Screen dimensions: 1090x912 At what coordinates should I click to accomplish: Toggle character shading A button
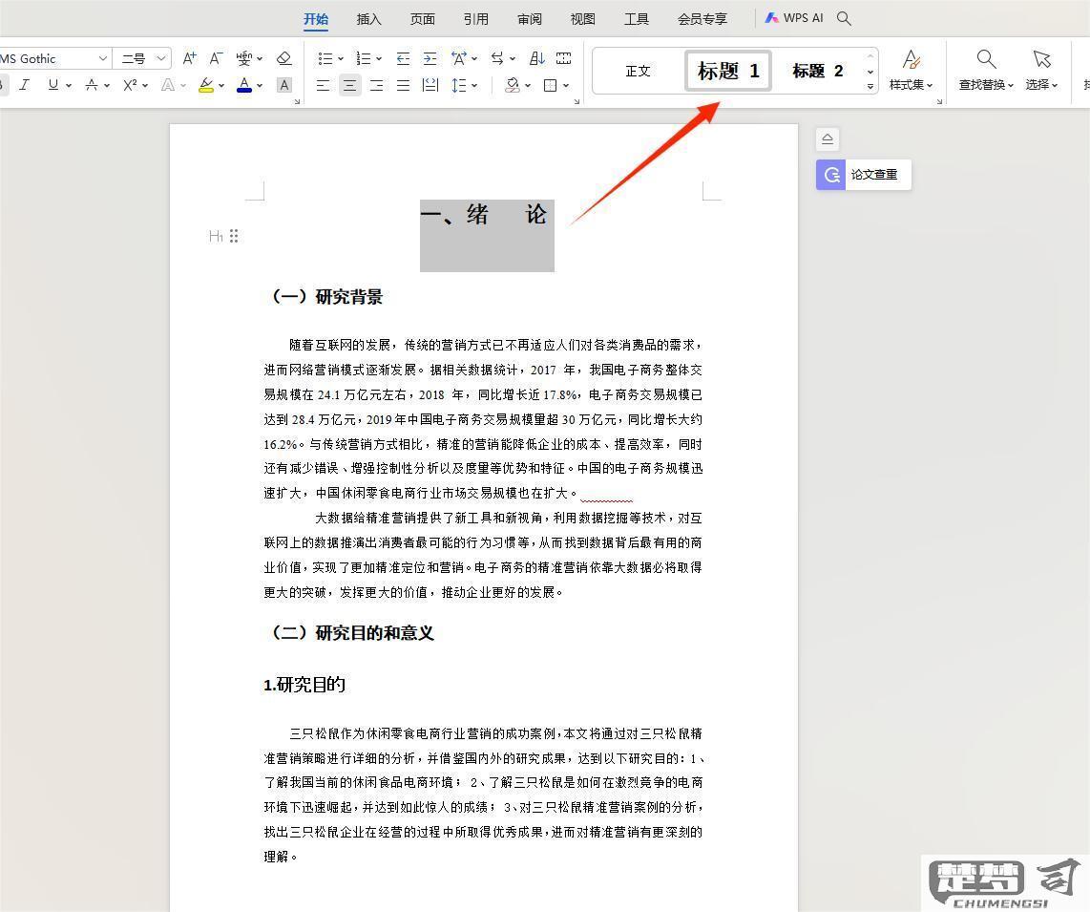[283, 86]
